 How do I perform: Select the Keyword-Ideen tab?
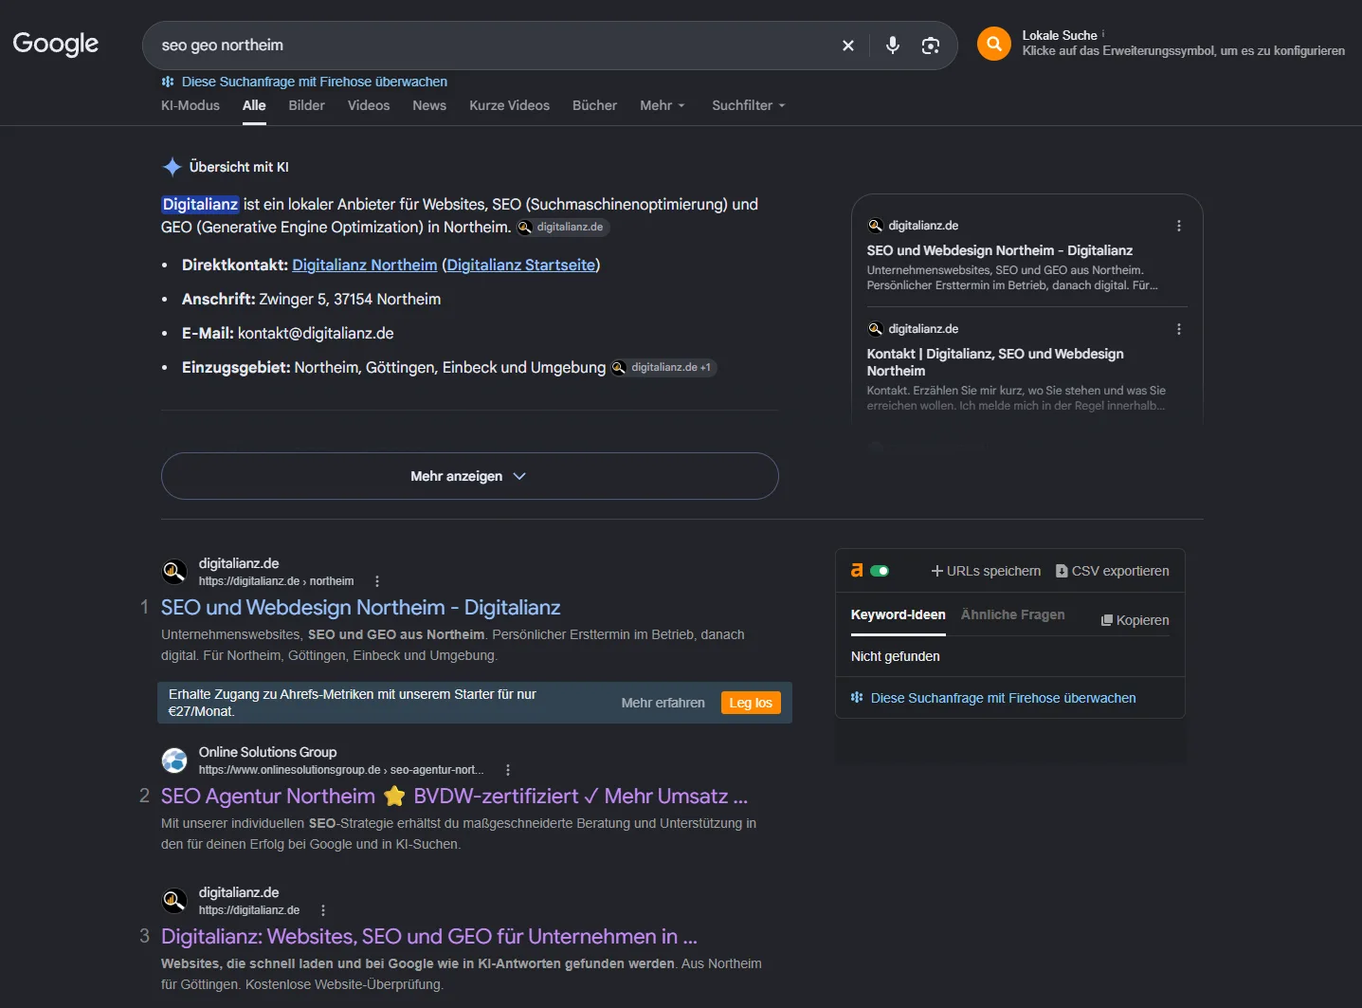click(x=899, y=614)
